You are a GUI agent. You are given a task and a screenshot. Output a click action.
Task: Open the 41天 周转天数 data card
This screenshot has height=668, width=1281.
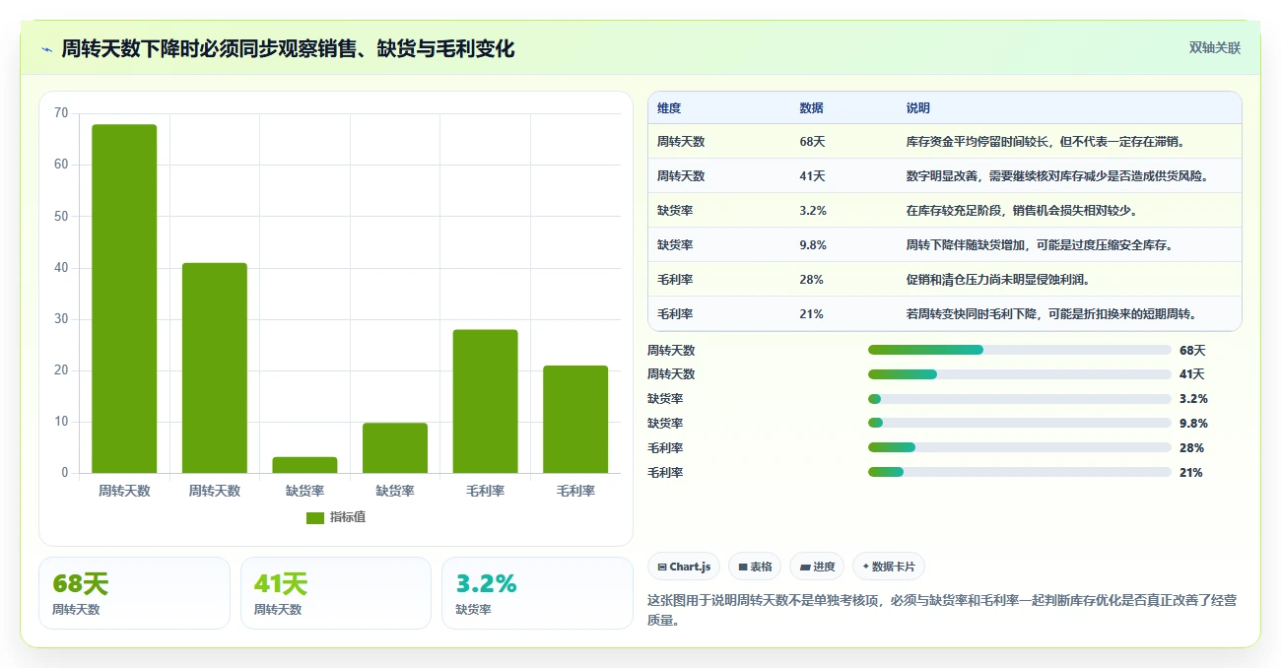[336, 593]
